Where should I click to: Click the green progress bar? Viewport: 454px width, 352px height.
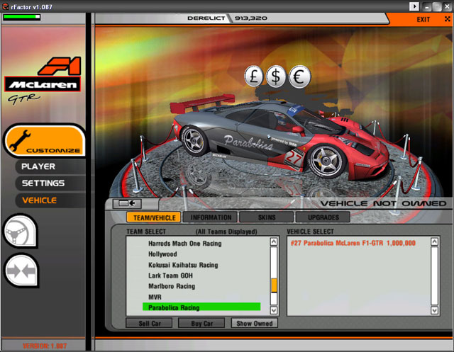click(x=22, y=17)
